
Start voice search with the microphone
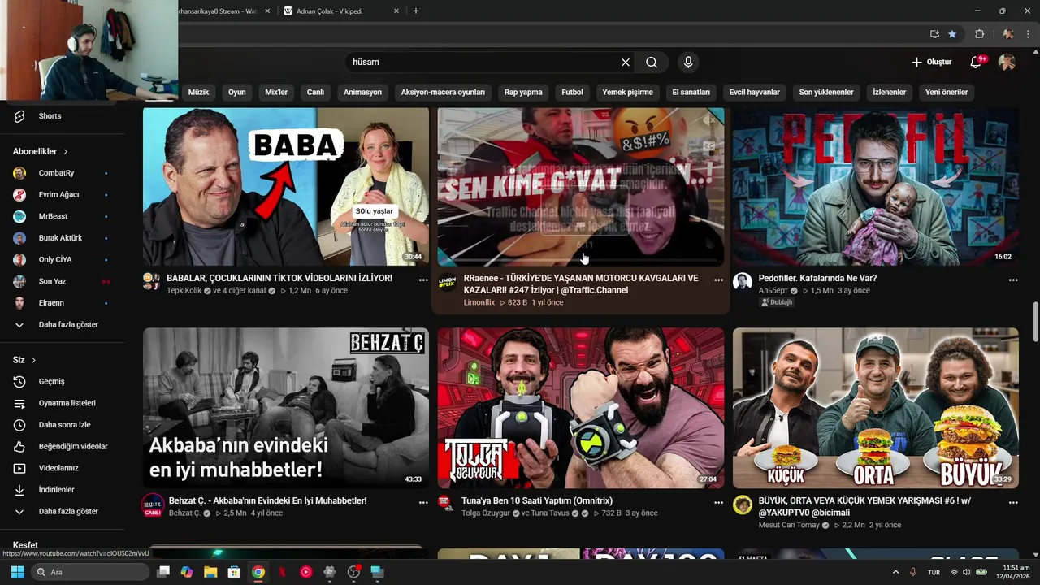pyautogui.click(x=688, y=62)
